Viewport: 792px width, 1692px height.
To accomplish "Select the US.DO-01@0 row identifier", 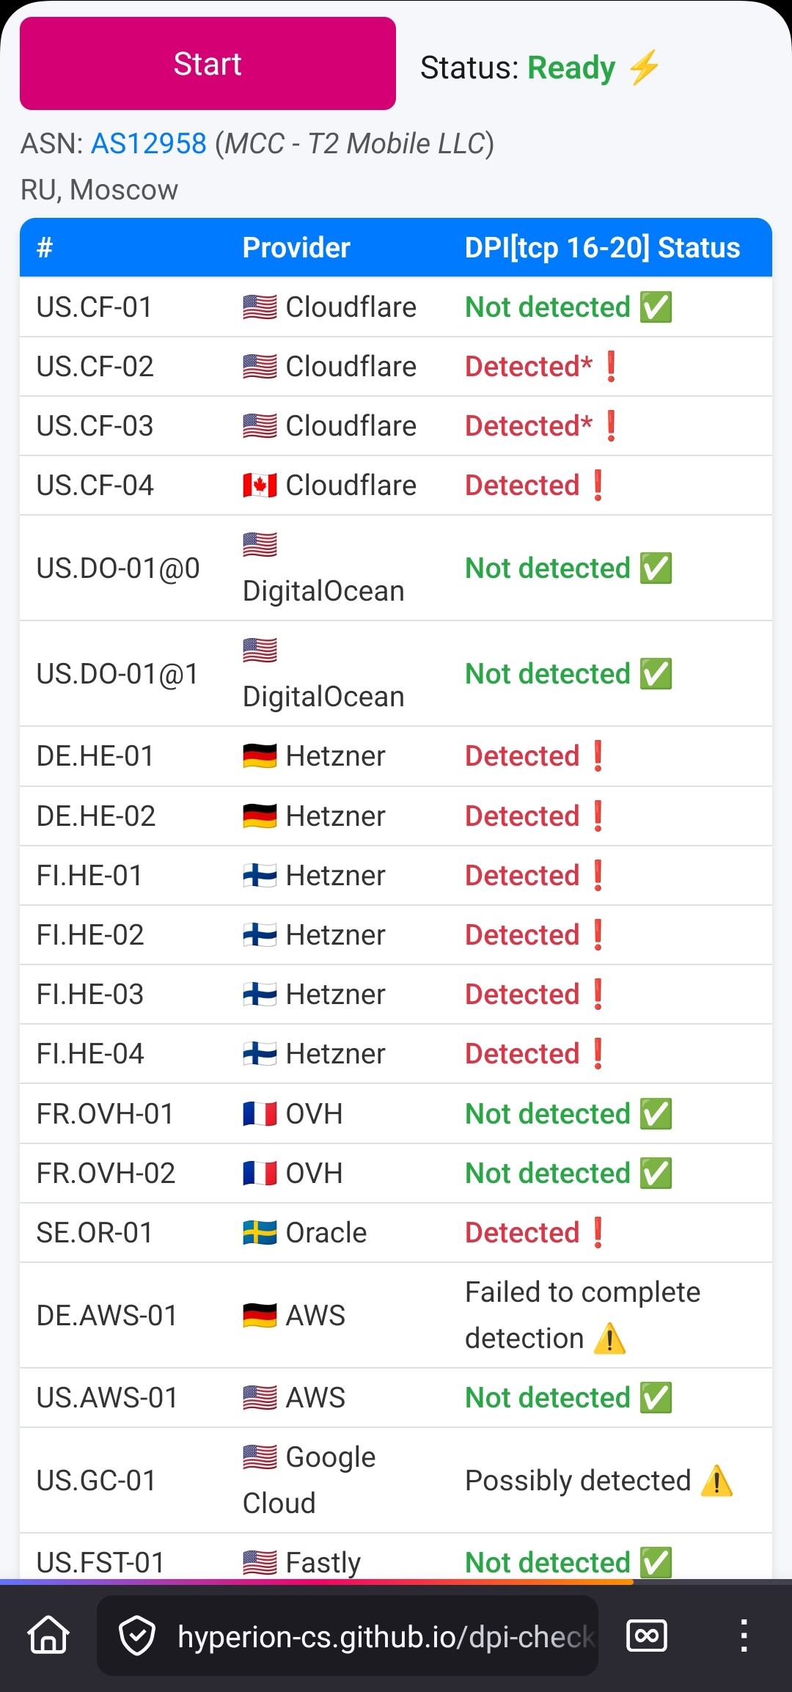I will pos(118,568).
